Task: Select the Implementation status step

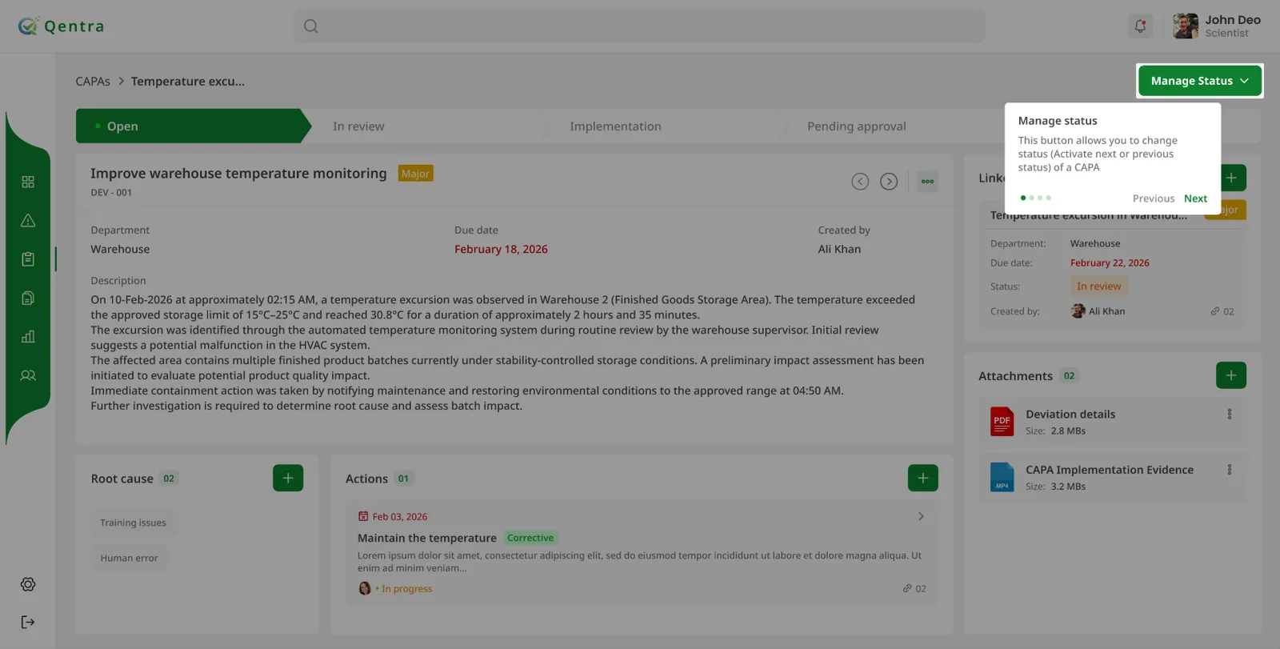Action: point(615,126)
